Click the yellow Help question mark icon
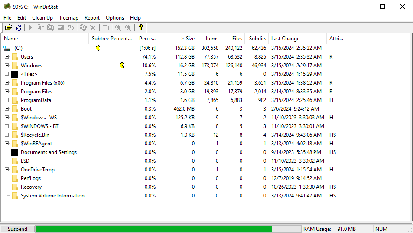 coord(141,27)
